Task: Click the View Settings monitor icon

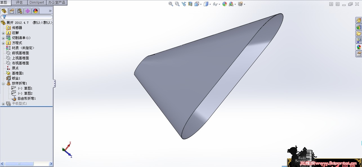Action: [x=240, y=4]
